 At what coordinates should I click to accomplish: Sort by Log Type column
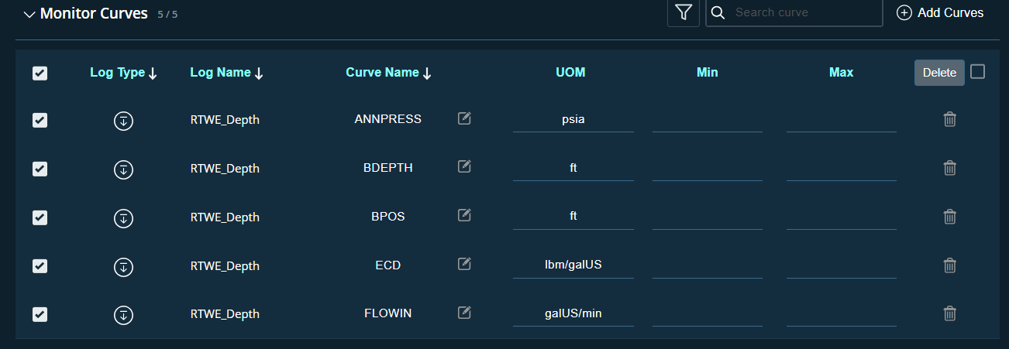pos(123,73)
